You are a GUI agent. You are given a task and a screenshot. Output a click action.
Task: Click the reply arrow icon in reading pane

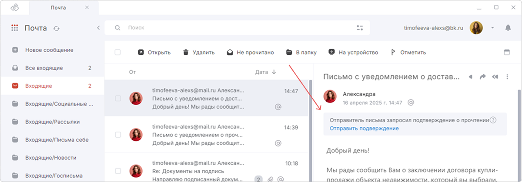pos(470,77)
